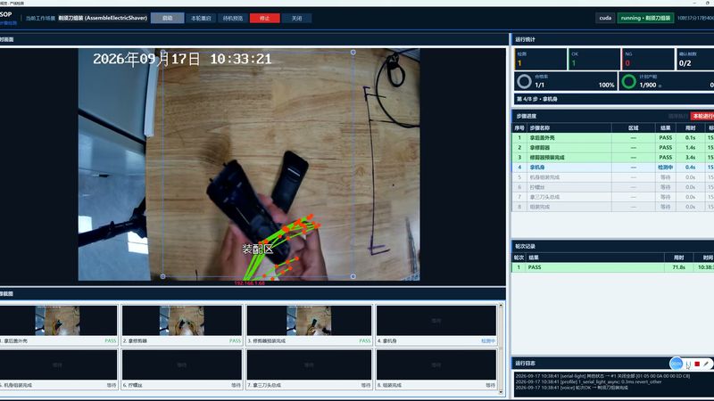Click the 启动 start button

tap(167, 18)
